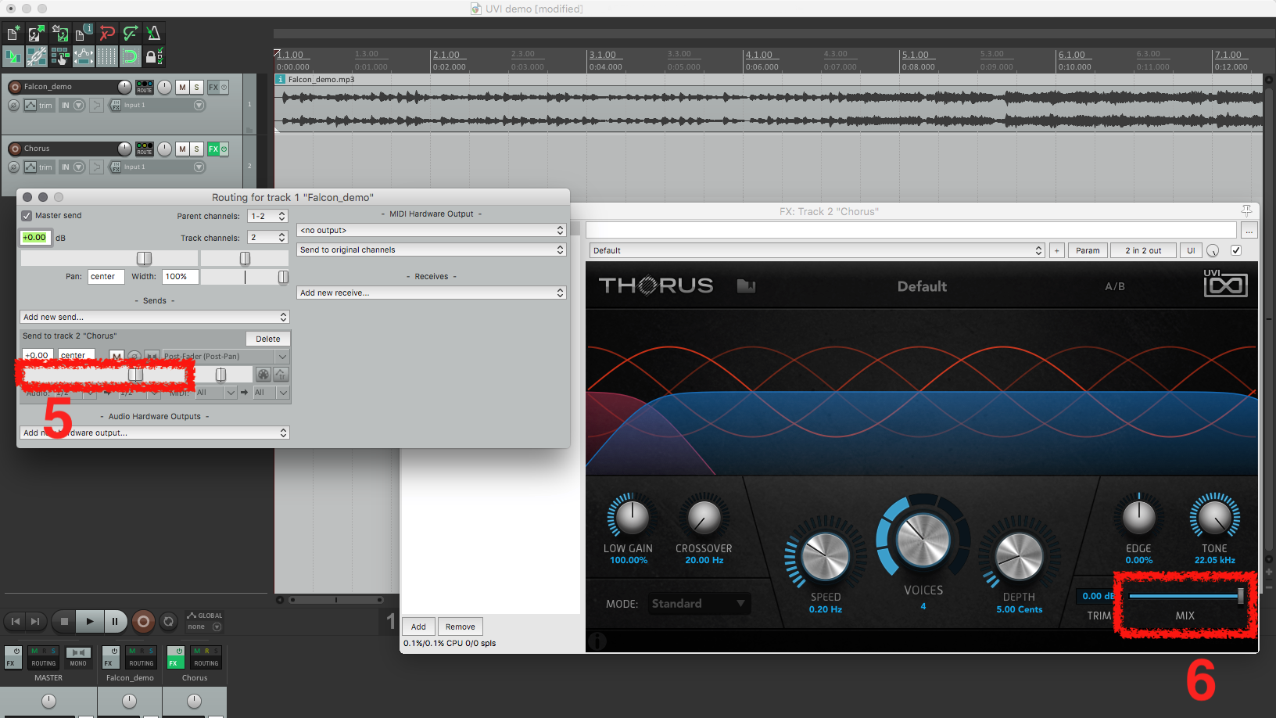Click the Thorus MIX slider
1276x718 pixels.
pos(1185,596)
